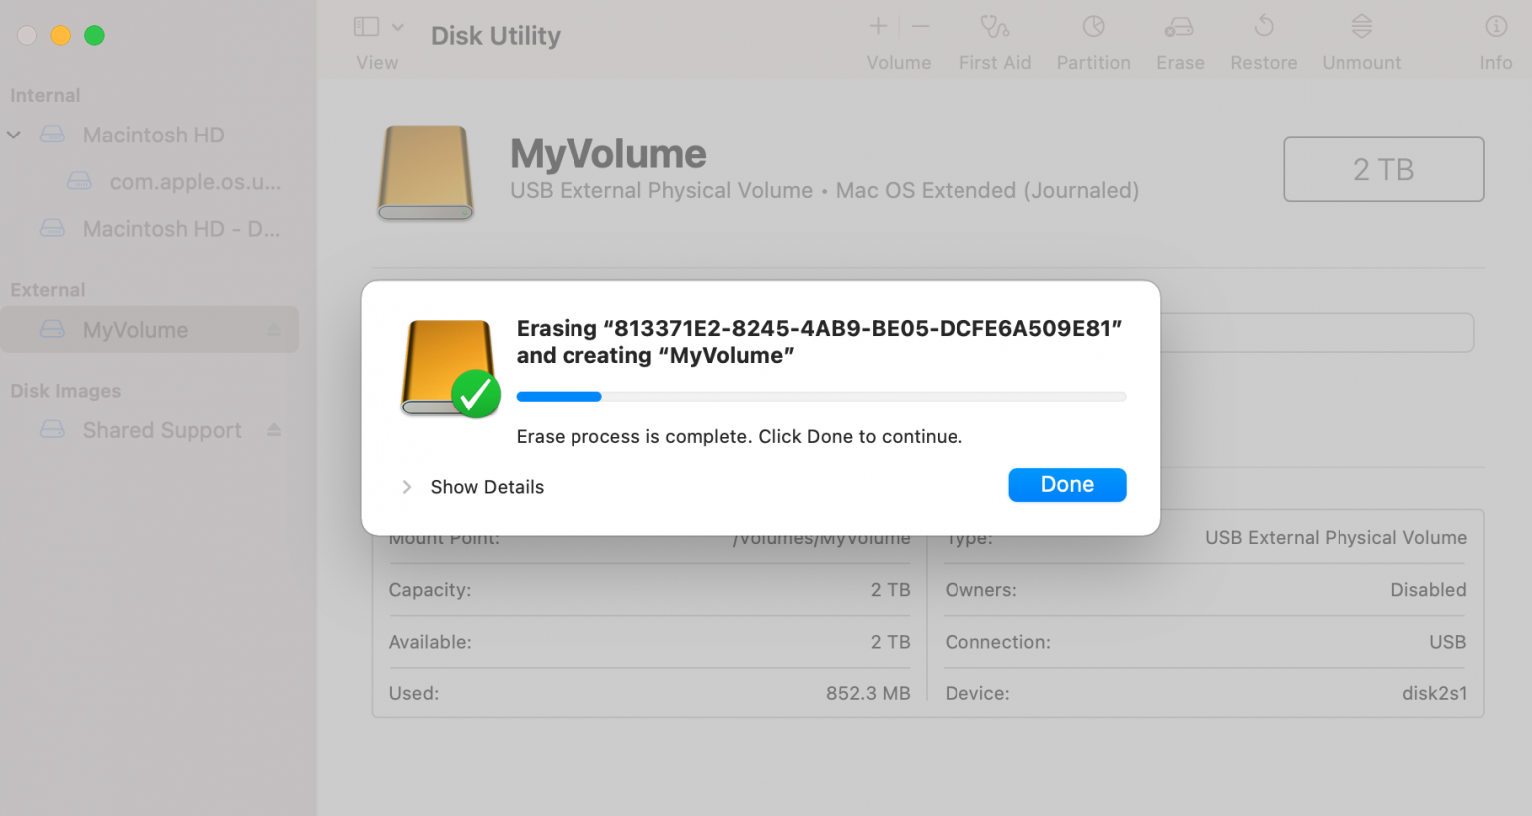Click the Done button
Screen dimensions: 1532x816
[1067, 485]
